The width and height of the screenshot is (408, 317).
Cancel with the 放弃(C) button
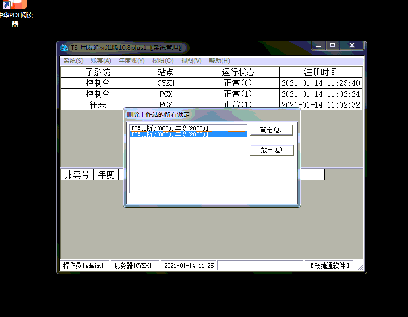272,150
